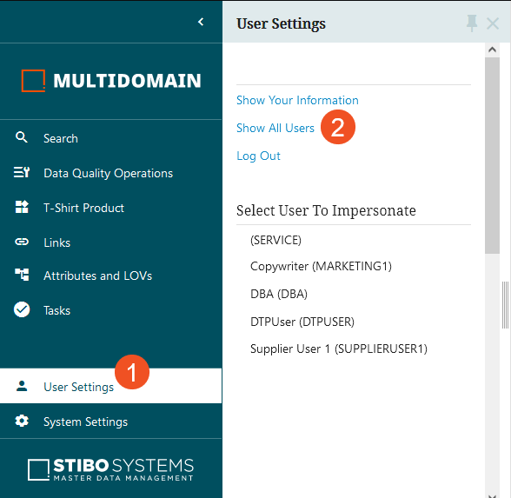Click Show All Users link
511x498 pixels.
click(x=275, y=128)
